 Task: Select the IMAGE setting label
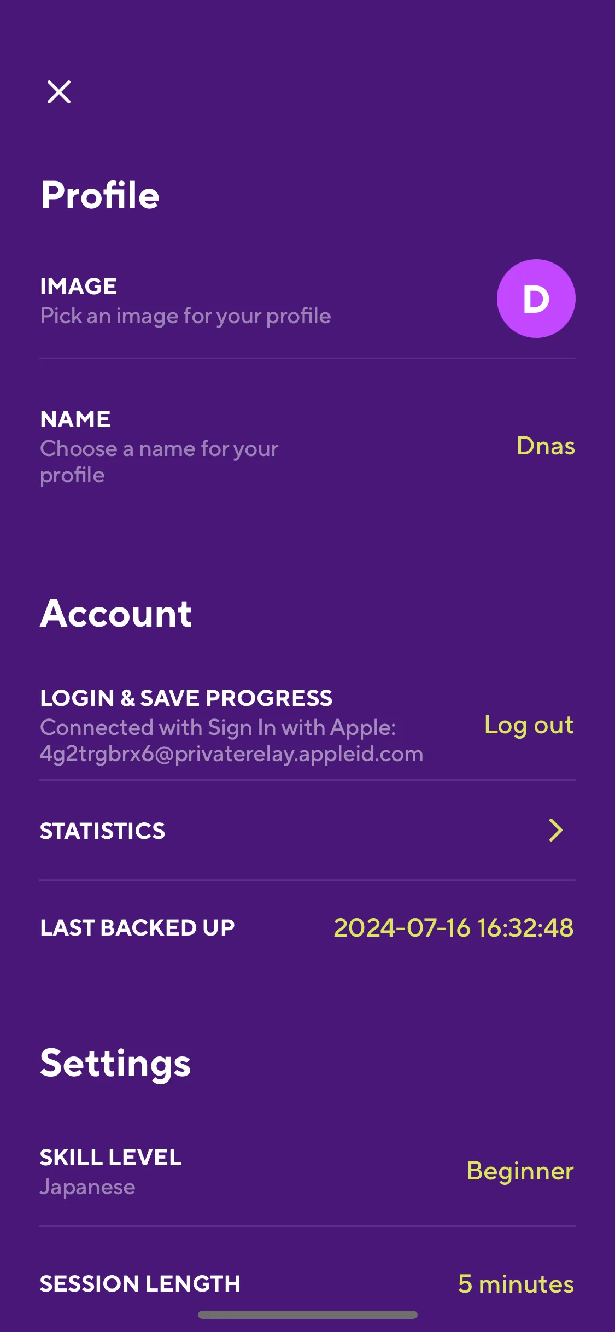pos(79,287)
